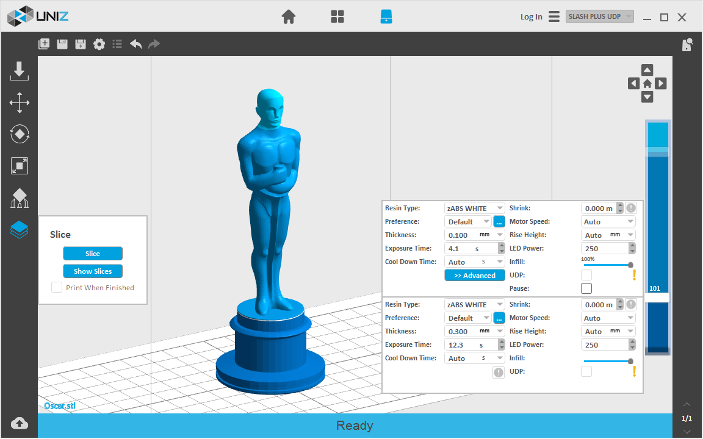Open upper Preference dropdown
Screen dimensions: 703x439
coord(467,222)
